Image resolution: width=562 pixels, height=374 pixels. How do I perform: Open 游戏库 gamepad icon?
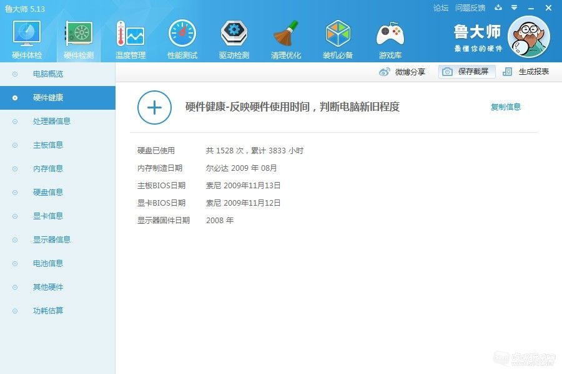coord(390,34)
